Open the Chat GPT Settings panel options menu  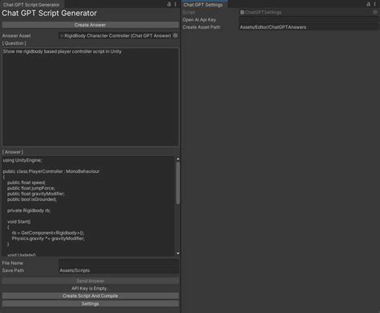[375, 4]
